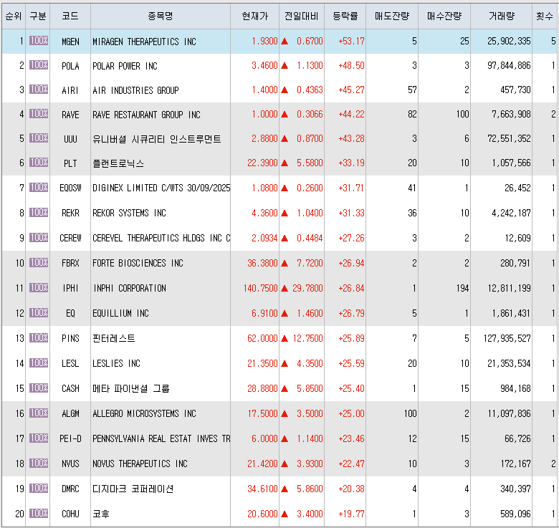Select EQUILLIUM INC stock name
Screen dimensions: 559x528
coord(120,313)
